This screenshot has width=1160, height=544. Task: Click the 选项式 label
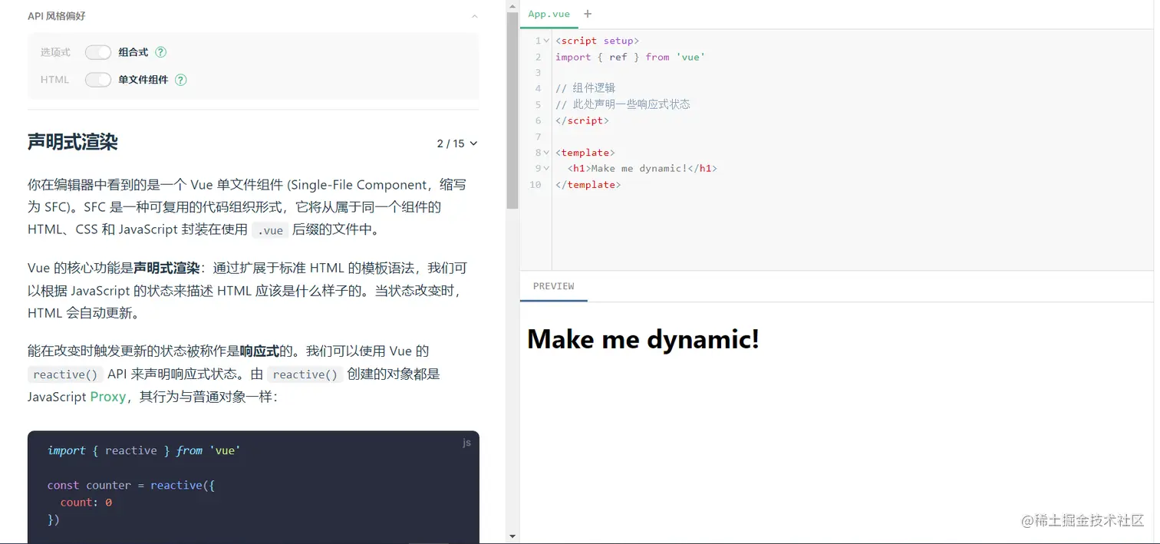pyautogui.click(x=55, y=52)
